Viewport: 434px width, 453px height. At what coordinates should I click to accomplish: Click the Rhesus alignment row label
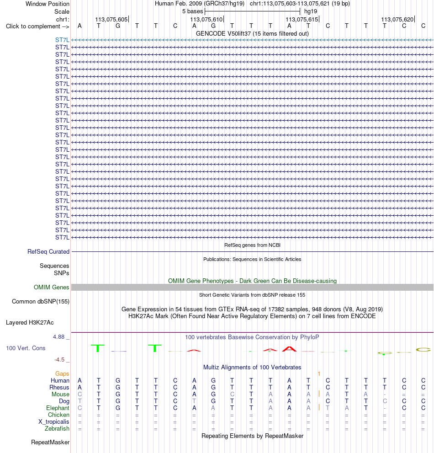[x=59, y=388]
